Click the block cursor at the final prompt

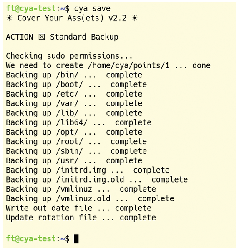(x=76, y=239)
